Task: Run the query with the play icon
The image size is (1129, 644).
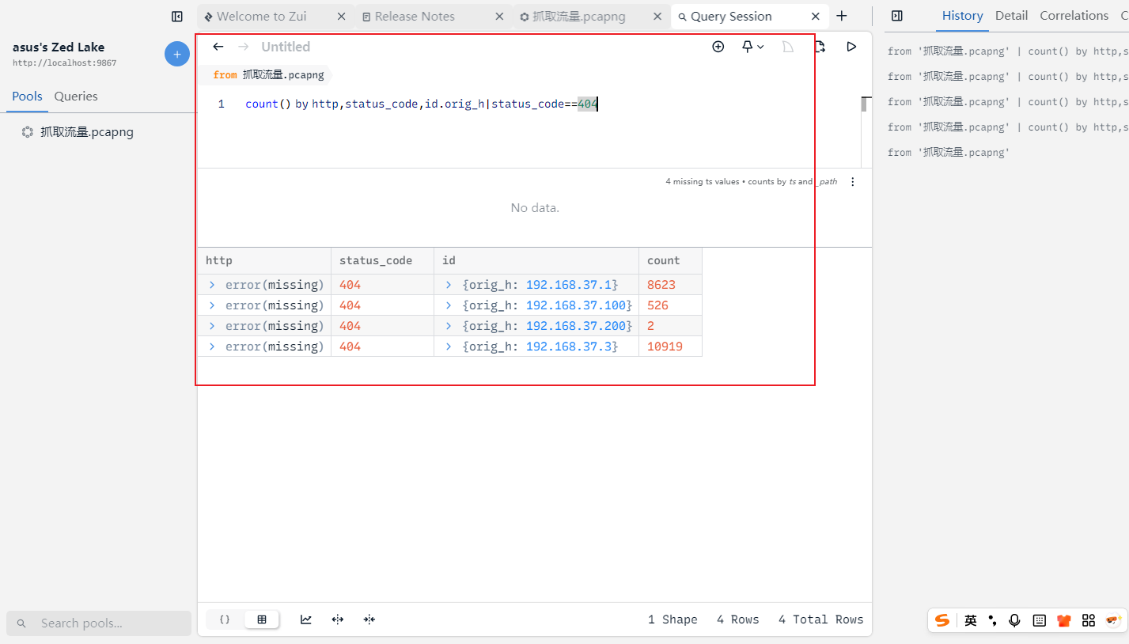Action: click(x=851, y=47)
